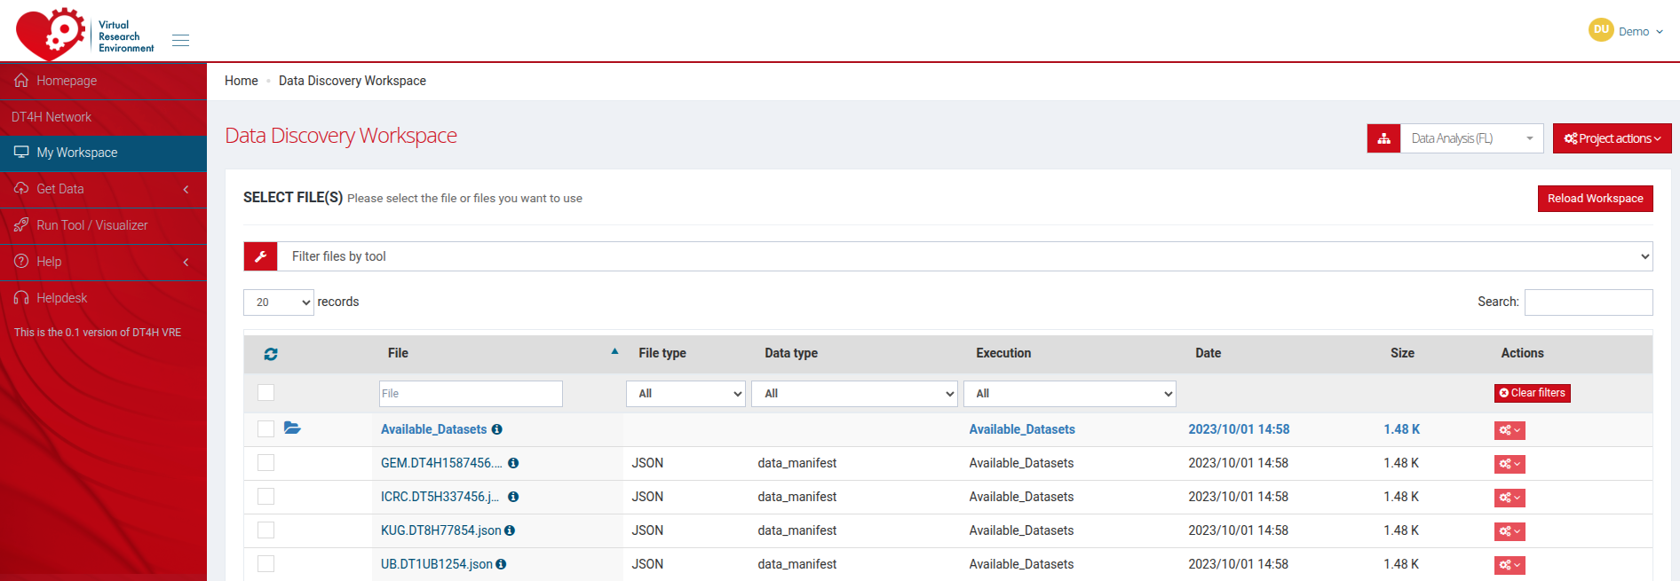The height and width of the screenshot is (581, 1680).
Task: Open the Filter files by tool dropdown
Action: (x=964, y=256)
